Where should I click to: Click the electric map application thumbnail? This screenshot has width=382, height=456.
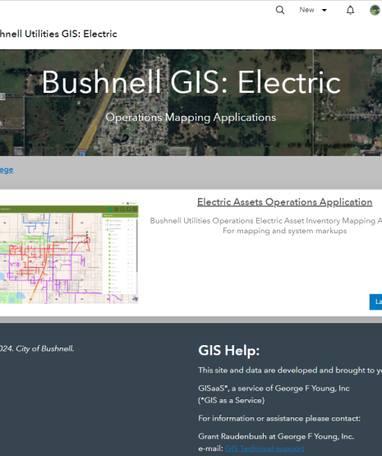69,252
